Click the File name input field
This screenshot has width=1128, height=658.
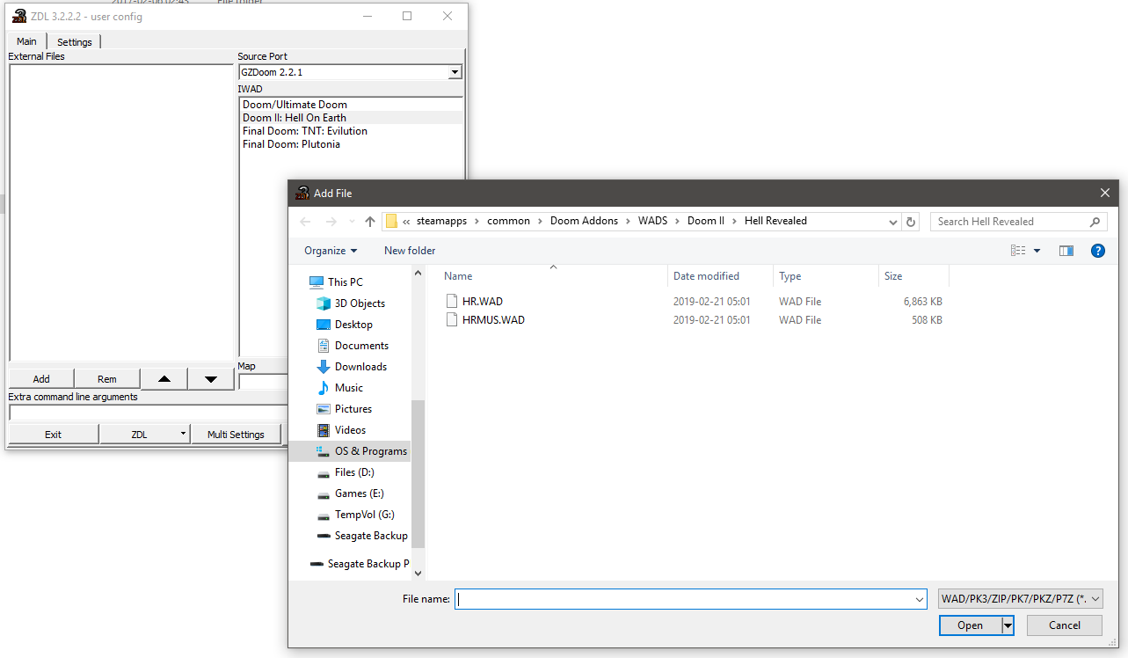click(x=683, y=599)
